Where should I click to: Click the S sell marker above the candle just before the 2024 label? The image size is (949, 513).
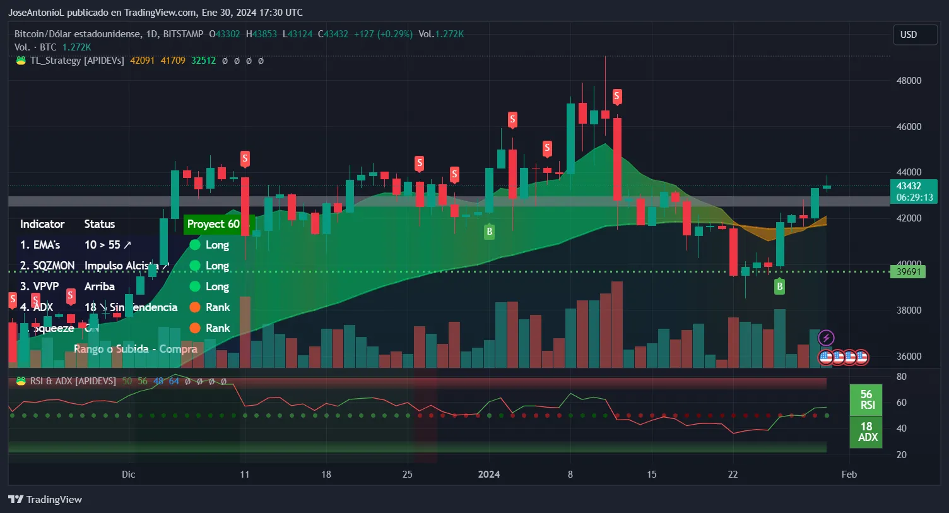[454, 174]
